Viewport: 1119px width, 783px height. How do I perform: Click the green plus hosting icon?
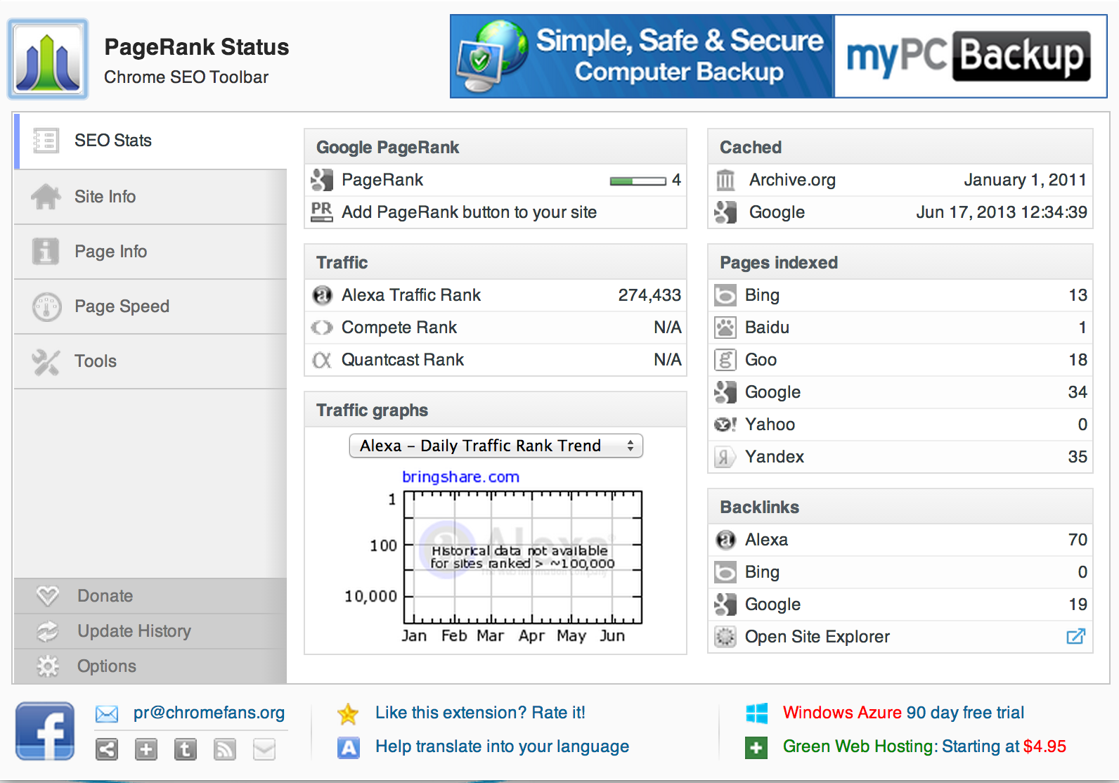click(756, 748)
